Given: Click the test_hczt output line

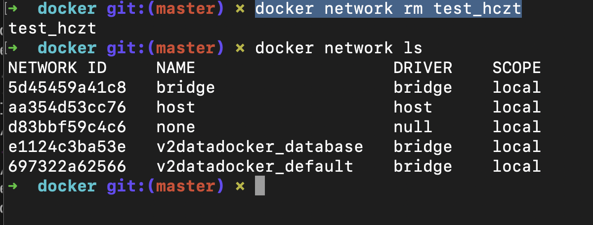Looking at the screenshot, I should click(52, 29).
